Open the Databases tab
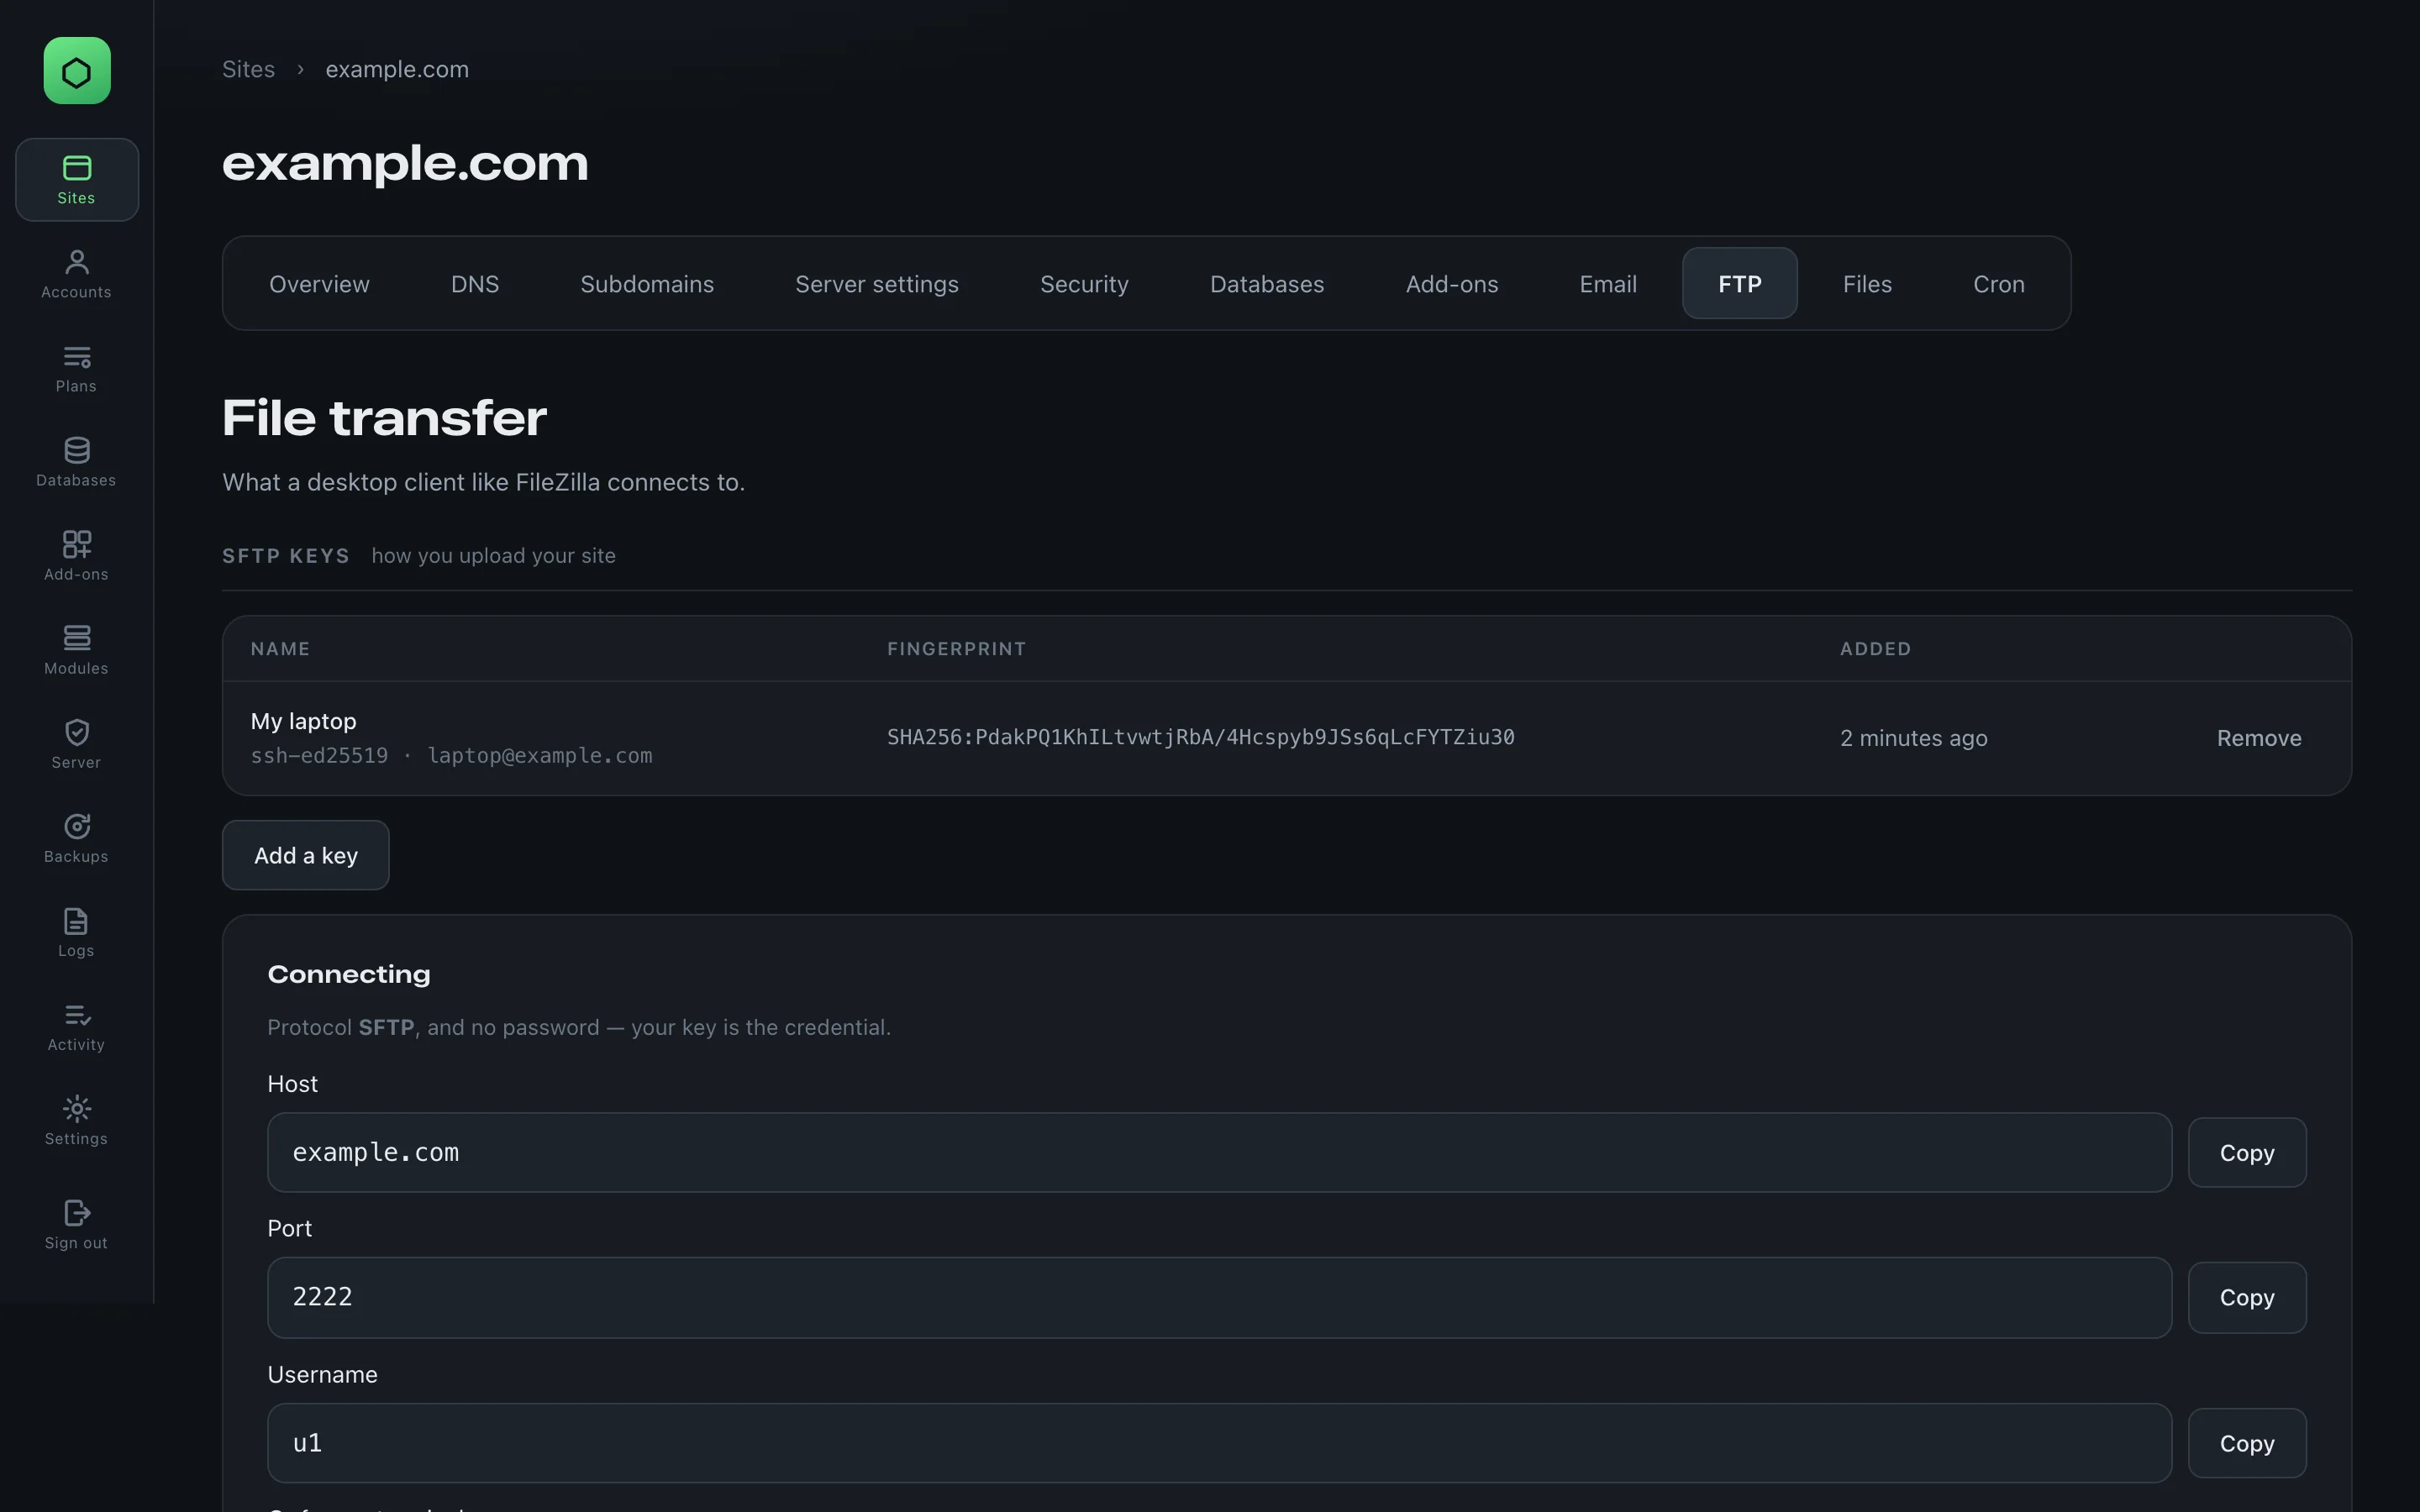The height and width of the screenshot is (1512, 2420). pos(1267,284)
